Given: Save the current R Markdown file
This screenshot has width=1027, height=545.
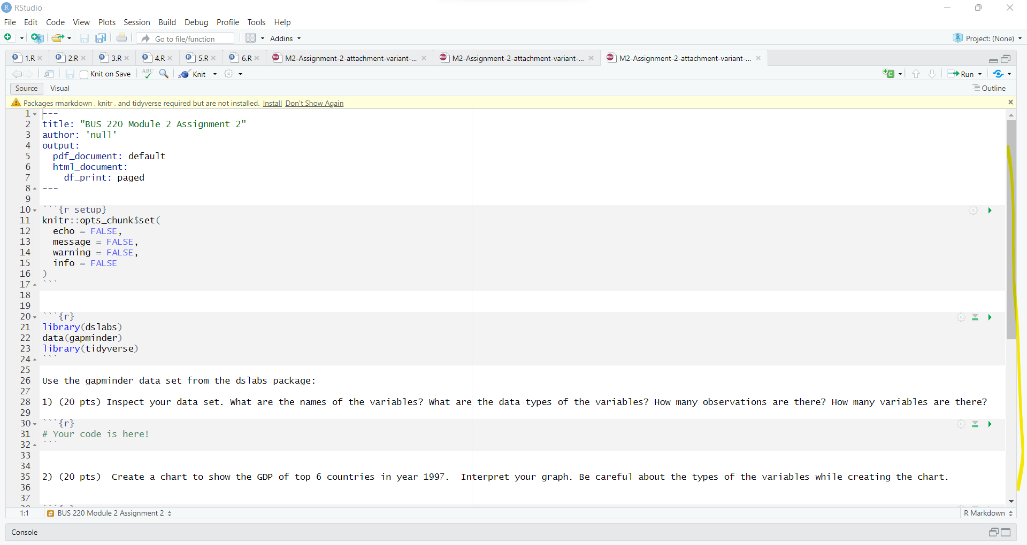Looking at the screenshot, I should click(x=70, y=74).
